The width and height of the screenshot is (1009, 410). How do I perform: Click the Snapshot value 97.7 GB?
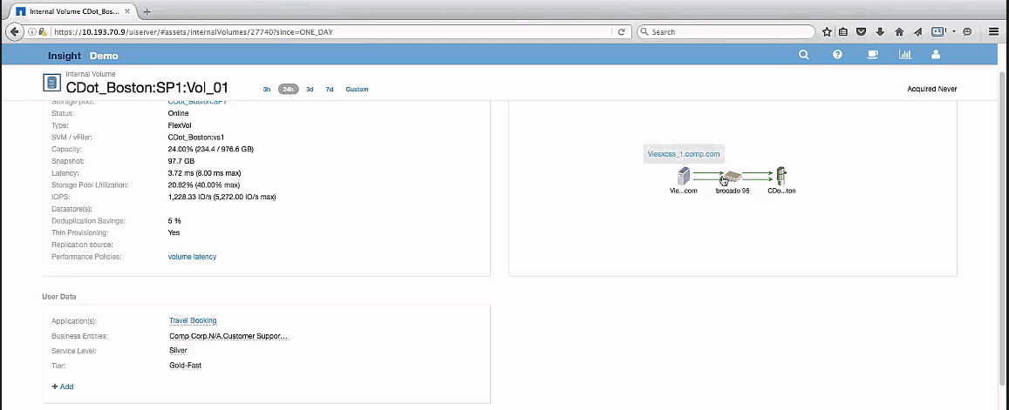coord(181,161)
